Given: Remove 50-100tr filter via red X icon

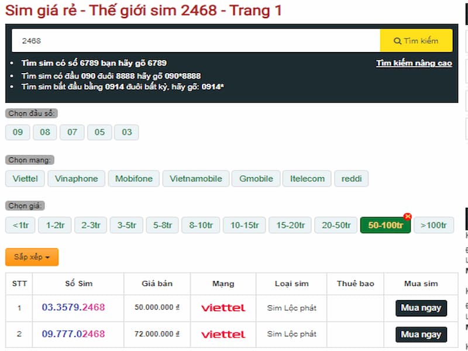Looking at the screenshot, I should (x=407, y=216).
